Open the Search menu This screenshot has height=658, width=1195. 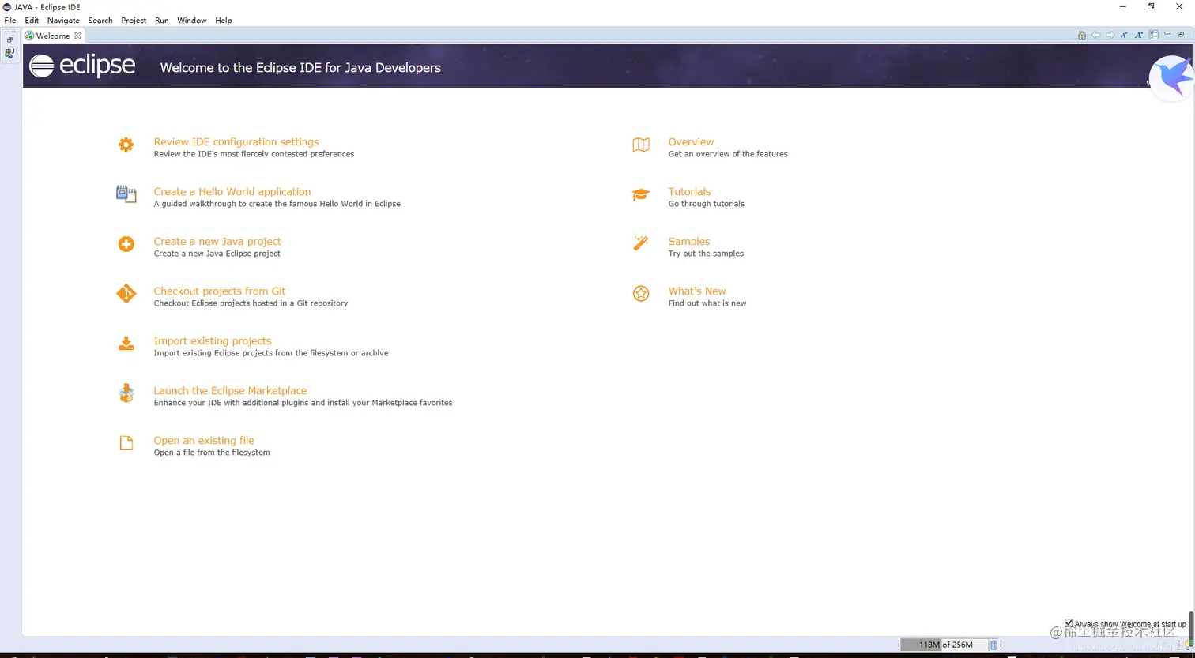(x=100, y=21)
